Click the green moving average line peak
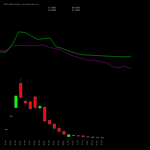Viewport: 150px width, 150px height. 19,32
